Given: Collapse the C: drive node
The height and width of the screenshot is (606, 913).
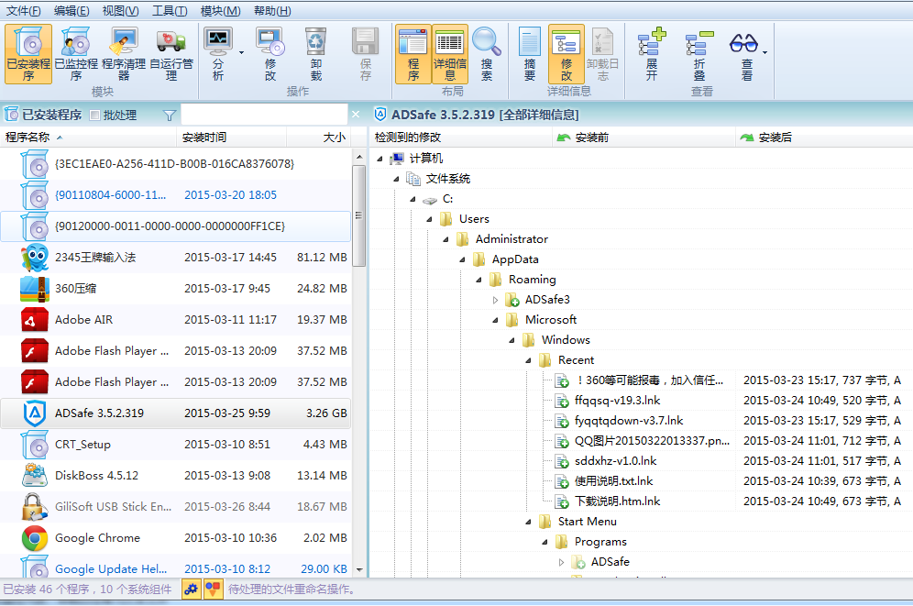Looking at the screenshot, I should pyautogui.click(x=412, y=199).
